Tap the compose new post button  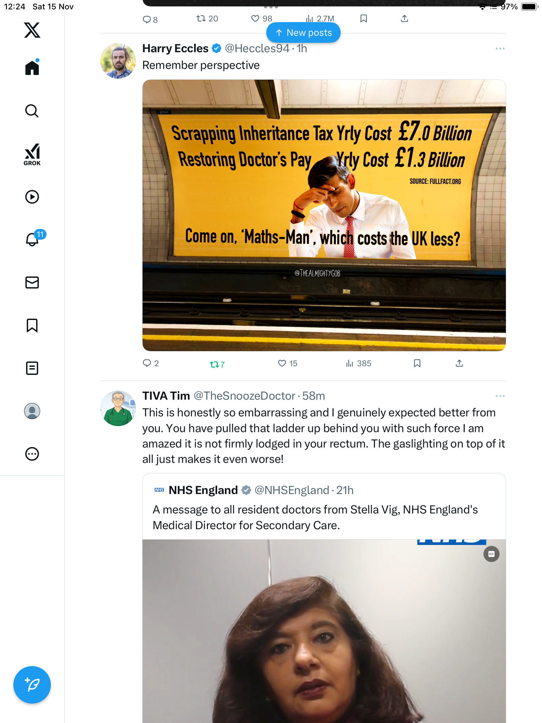coord(32,685)
